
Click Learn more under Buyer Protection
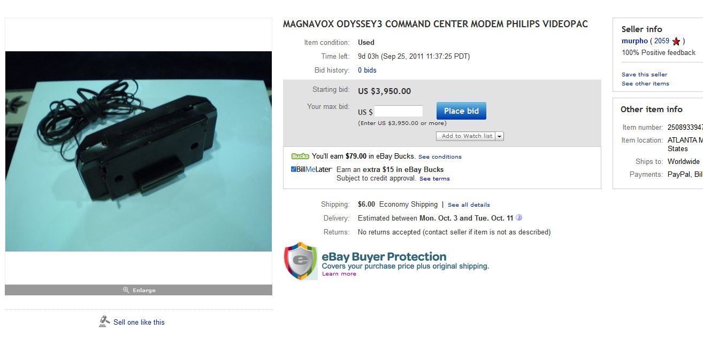339,273
